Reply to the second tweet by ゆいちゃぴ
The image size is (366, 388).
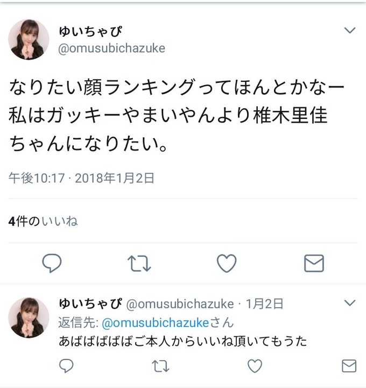click(66, 366)
